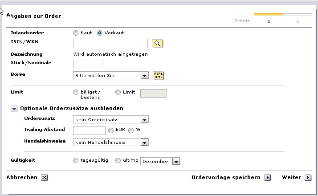Click the Real Time quote icon
Image resolution: width=318 pixels, height=196 pixels.
tap(158, 75)
